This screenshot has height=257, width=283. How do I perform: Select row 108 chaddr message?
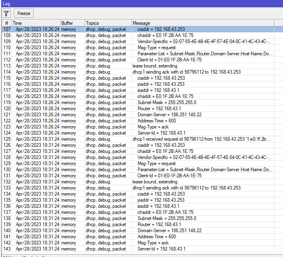pyautogui.click(x=165, y=35)
